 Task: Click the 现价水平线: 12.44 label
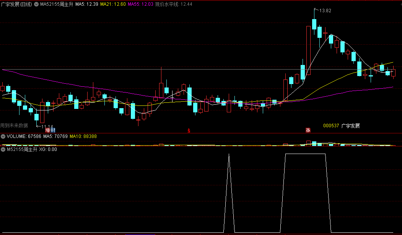(x=174, y=4)
